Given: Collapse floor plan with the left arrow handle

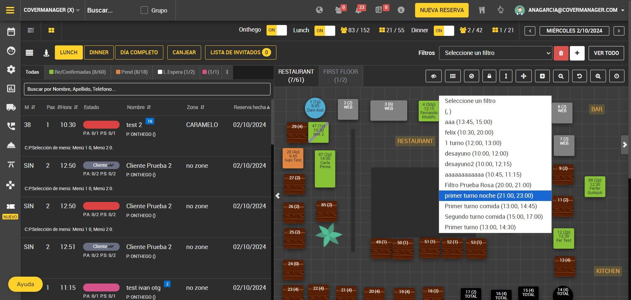Looking at the screenshot, I should tap(278, 196).
